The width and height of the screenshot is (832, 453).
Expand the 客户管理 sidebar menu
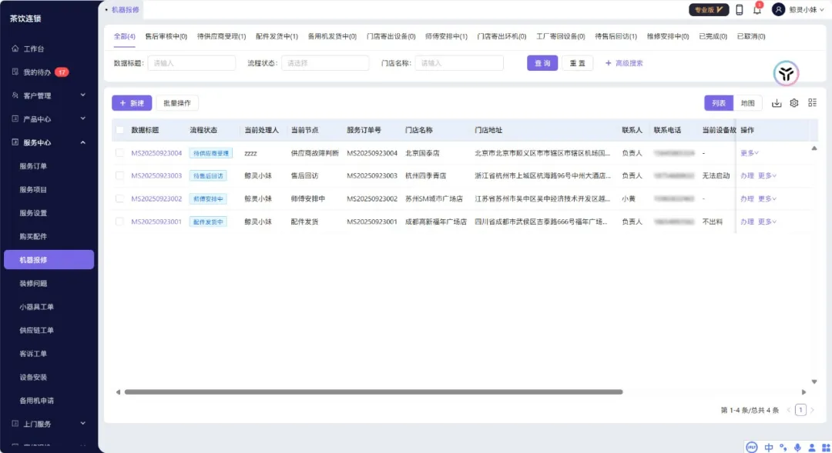tap(49, 95)
